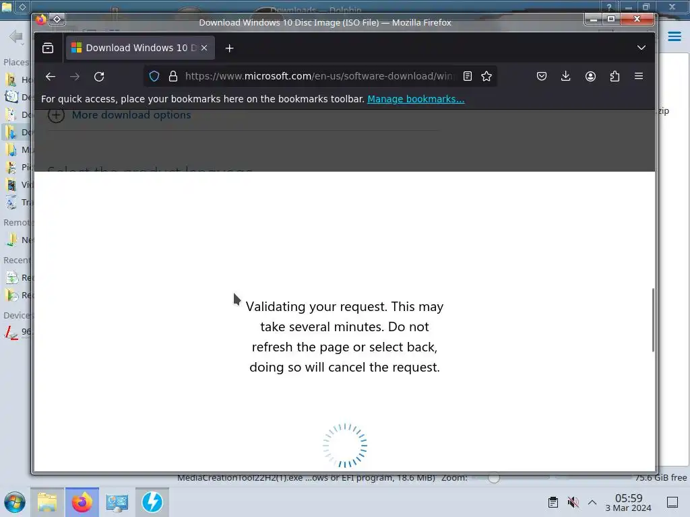The width and height of the screenshot is (690, 517).
Task: Open the blue lightning bolt taskbar app
Action: click(x=152, y=502)
